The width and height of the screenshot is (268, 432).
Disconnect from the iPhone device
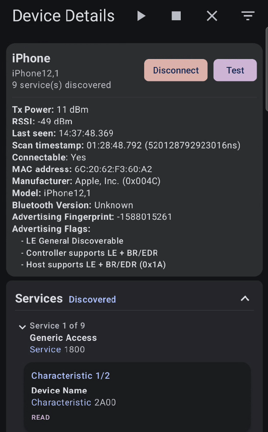coord(175,70)
